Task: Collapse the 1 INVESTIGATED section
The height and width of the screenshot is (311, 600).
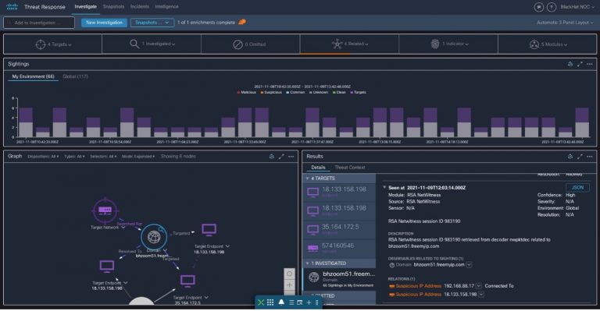Action: (x=307, y=263)
